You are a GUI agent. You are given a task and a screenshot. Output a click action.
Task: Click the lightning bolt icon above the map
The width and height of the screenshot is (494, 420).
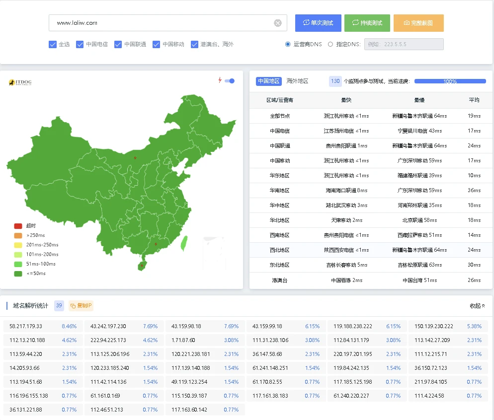(220, 80)
